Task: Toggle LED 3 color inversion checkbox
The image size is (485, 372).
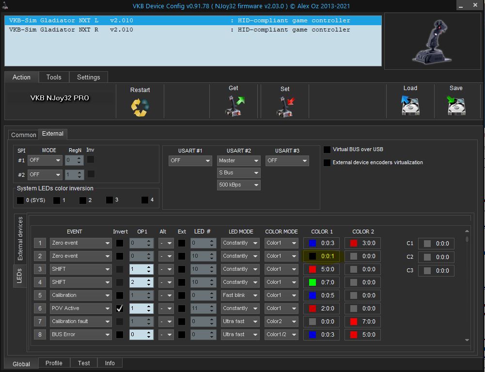Action: (x=110, y=200)
